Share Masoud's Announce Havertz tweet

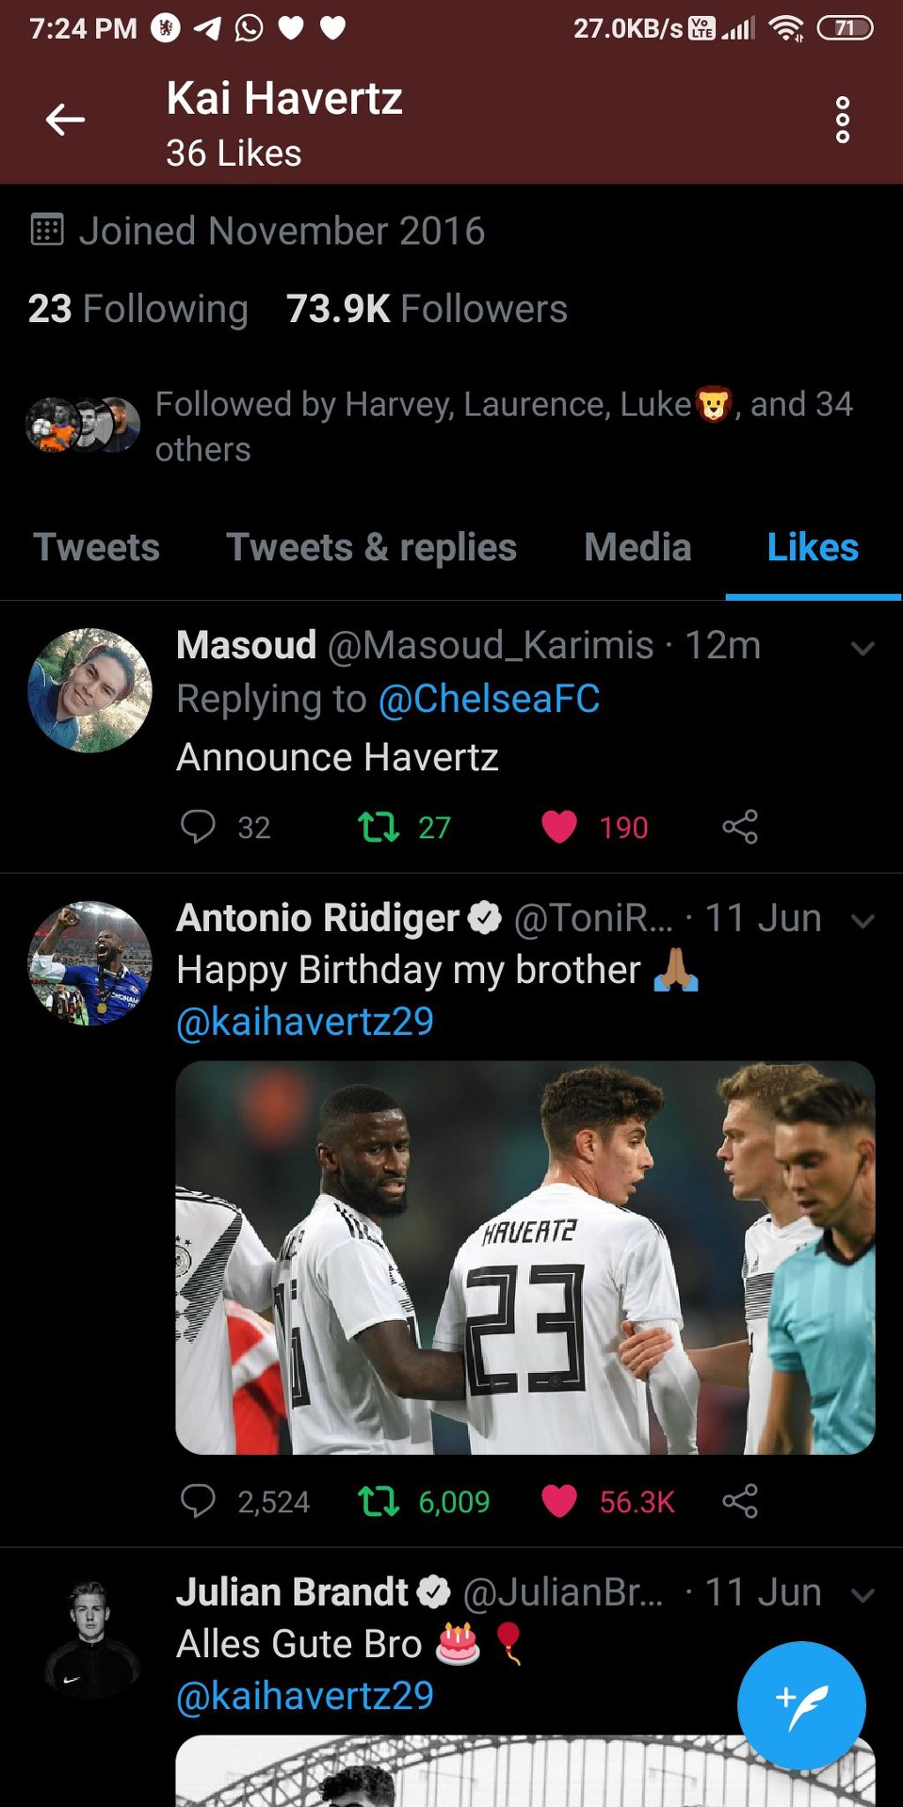(x=740, y=827)
